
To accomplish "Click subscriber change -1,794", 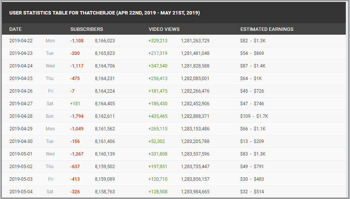I will [x=77, y=116].
